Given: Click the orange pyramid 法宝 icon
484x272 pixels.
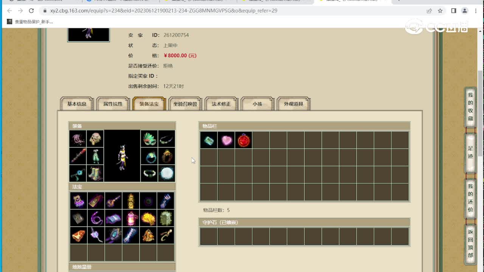Looking at the screenshot, I should tap(148, 235).
